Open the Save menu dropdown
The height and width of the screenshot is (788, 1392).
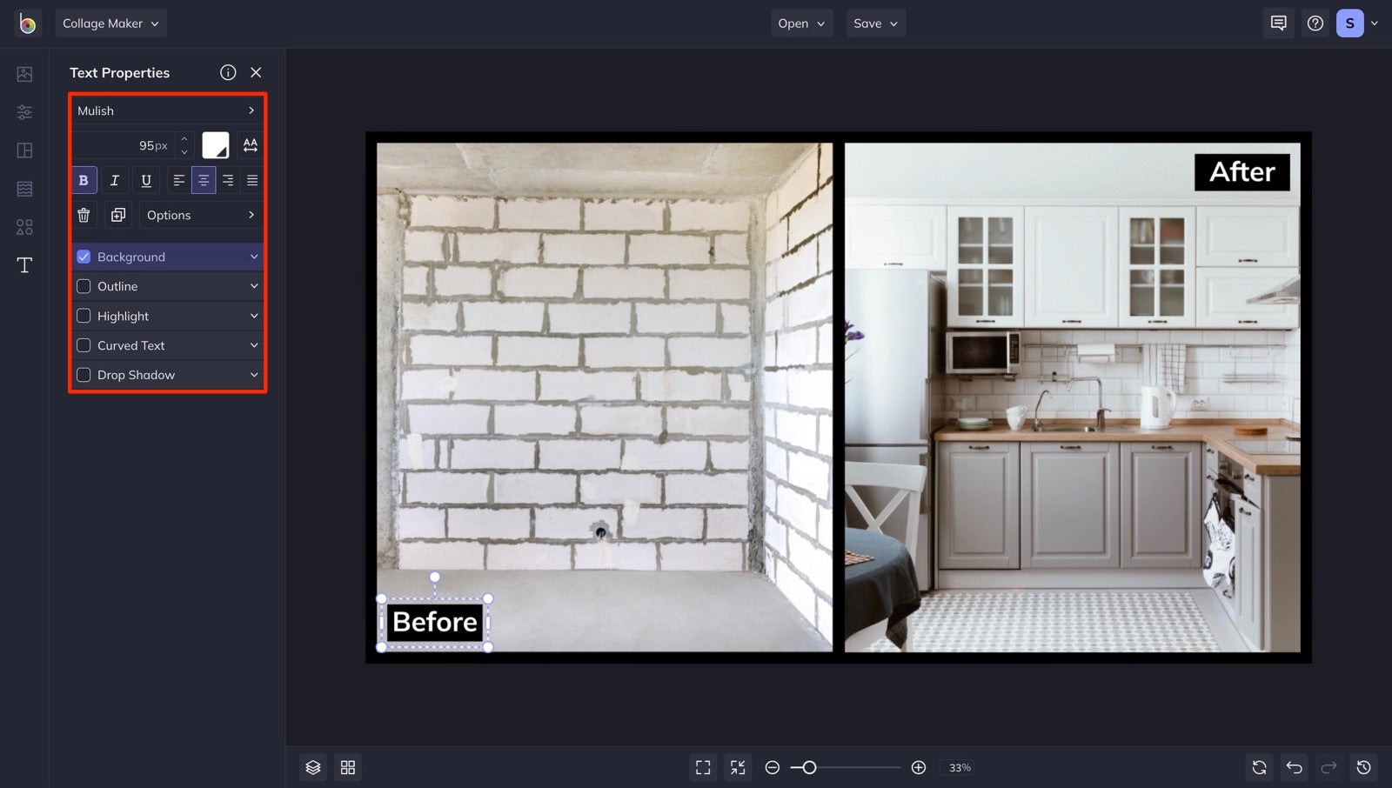click(875, 23)
